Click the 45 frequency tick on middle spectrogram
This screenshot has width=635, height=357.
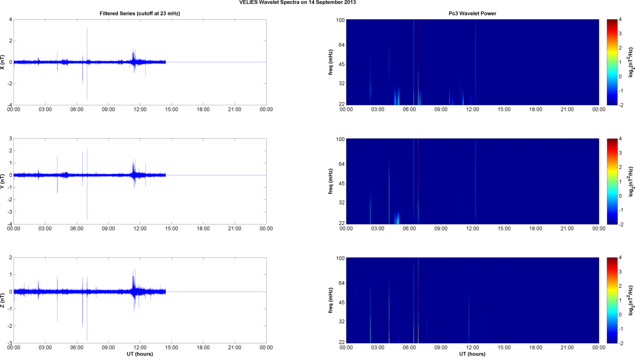point(342,183)
